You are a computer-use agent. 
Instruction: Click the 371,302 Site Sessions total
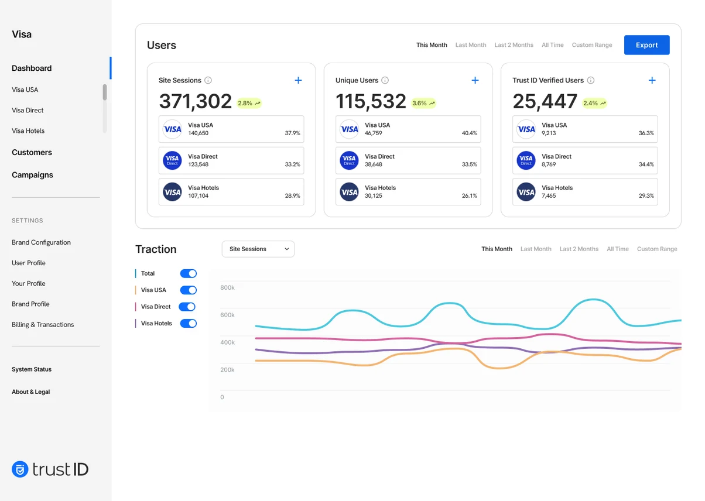click(x=196, y=101)
